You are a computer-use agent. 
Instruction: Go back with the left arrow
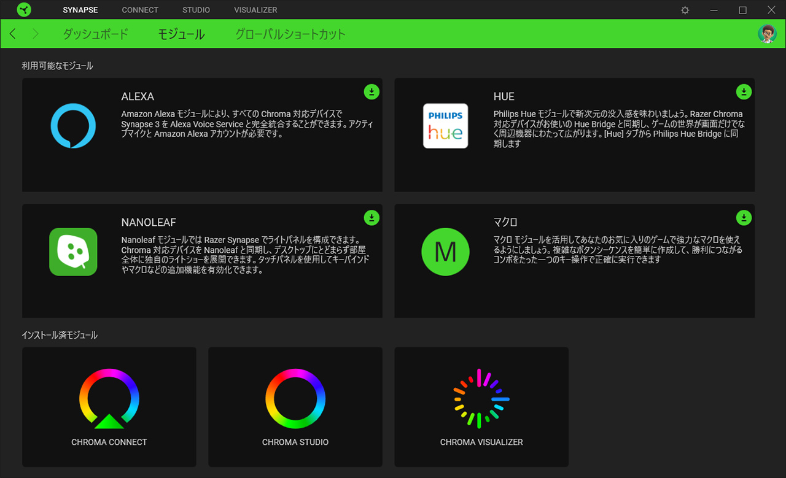(x=14, y=34)
